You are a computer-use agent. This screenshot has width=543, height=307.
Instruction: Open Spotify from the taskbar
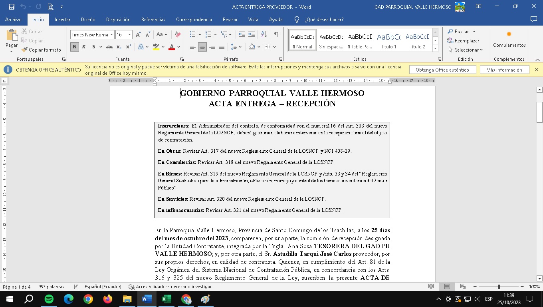pyautogui.click(x=49, y=299)
